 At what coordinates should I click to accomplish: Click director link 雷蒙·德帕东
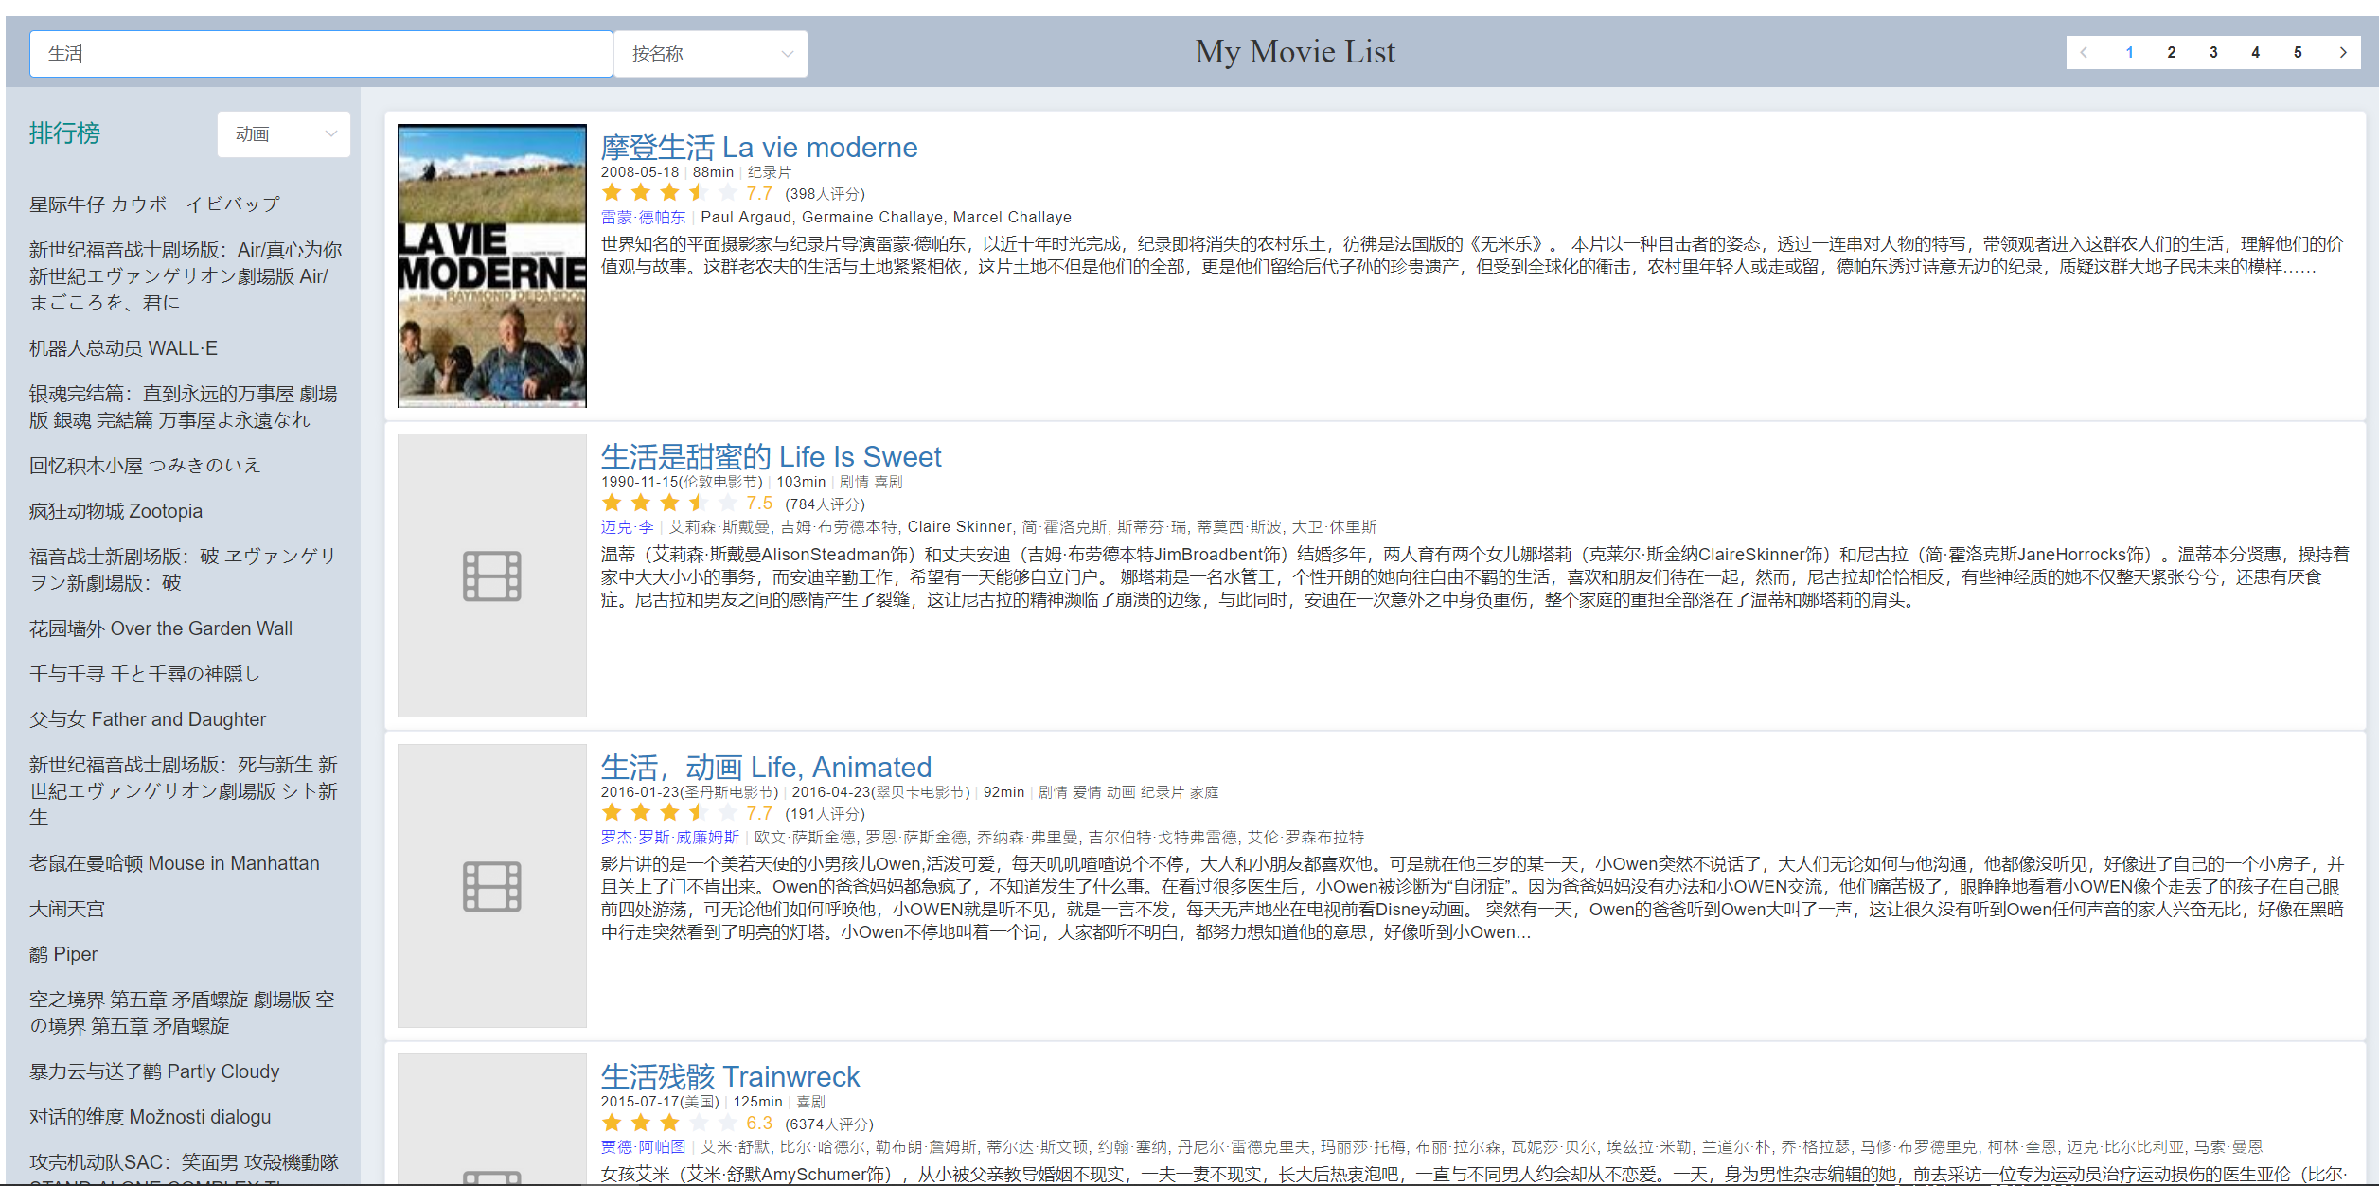[643, 218]
